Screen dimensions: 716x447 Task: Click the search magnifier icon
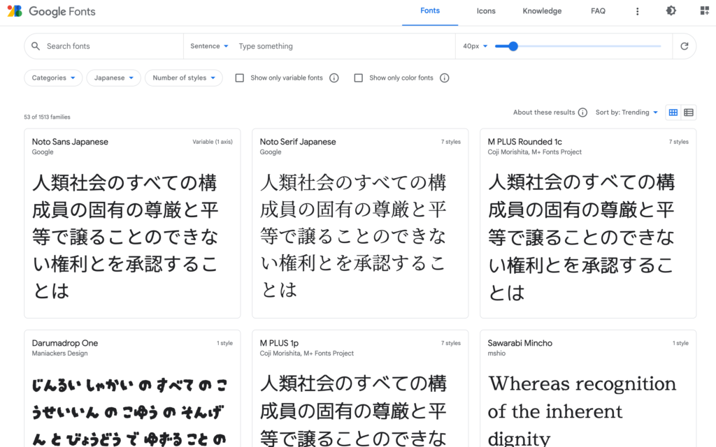point(36,46)
